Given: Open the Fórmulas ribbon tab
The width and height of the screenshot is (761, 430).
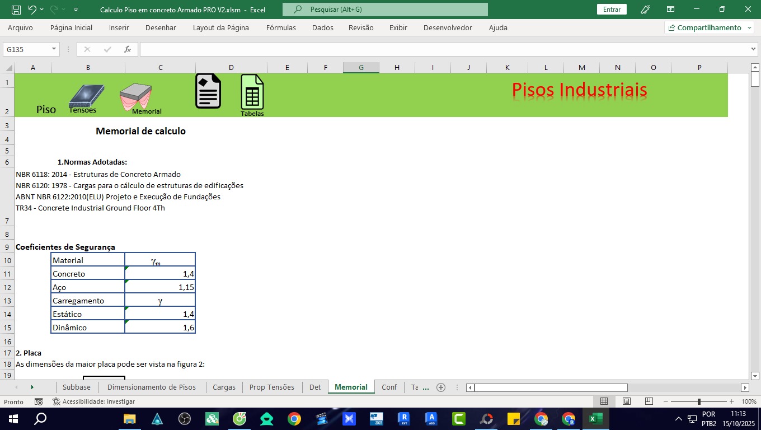Looking at the screenshot, I should (281, 27).
